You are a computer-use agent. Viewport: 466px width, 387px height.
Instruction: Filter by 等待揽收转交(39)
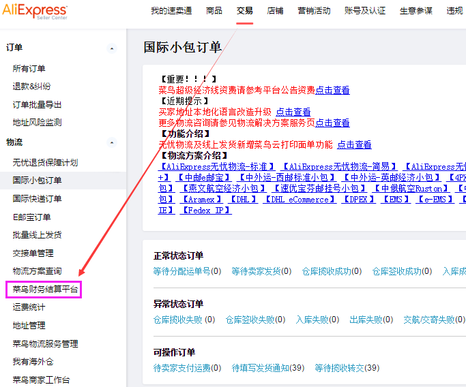pyautogui.click(x=347, y=368)
